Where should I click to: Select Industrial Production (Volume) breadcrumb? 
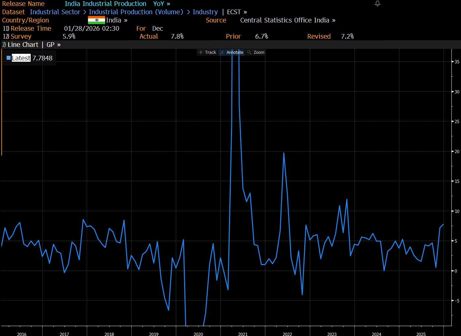click(136, 12)
